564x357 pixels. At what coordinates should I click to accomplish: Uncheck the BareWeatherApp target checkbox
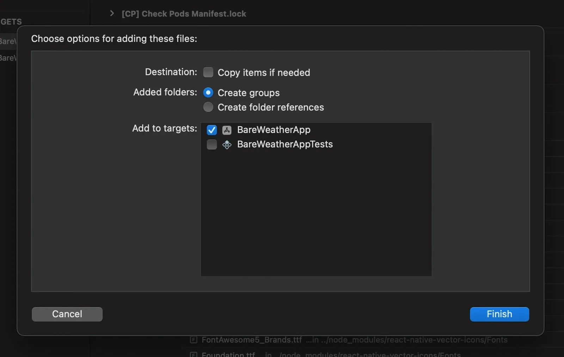(x=212, y=130)
